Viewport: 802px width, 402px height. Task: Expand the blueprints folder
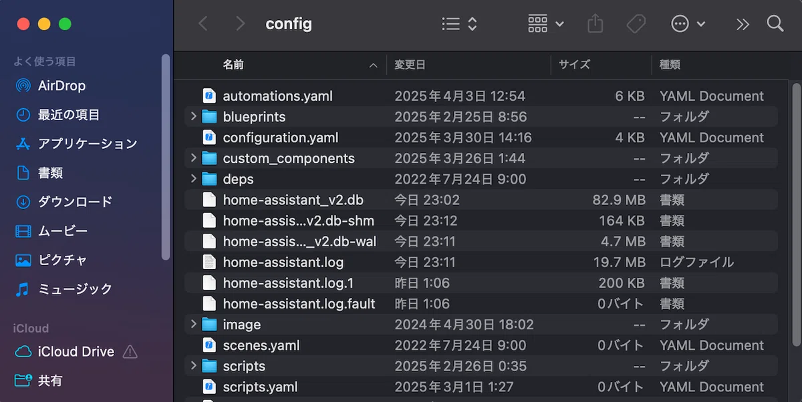193,117
